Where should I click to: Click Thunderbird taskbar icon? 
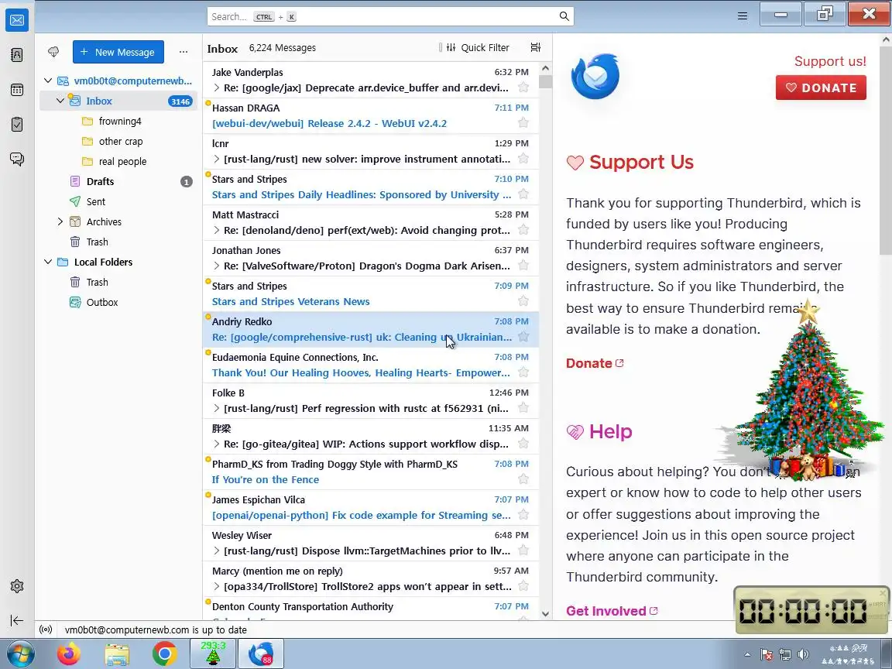coord(261,654)
